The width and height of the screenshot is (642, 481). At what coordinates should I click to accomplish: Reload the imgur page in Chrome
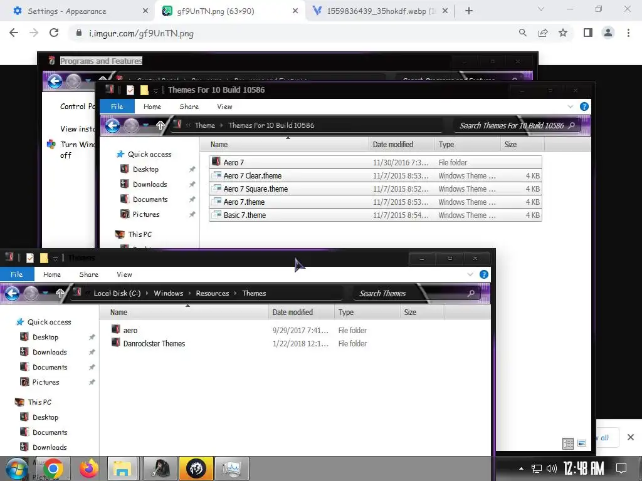coord(54,33)
